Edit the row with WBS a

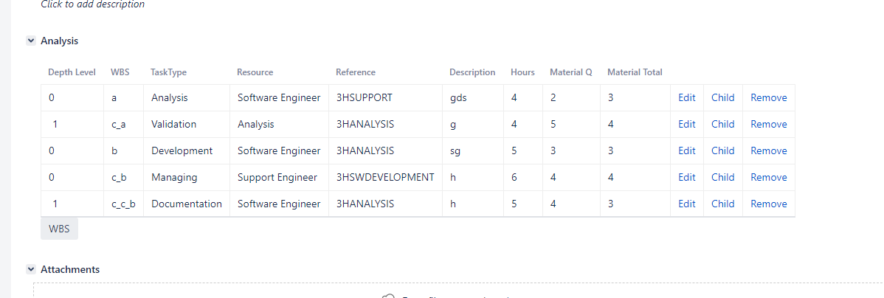tap(687, 97)
